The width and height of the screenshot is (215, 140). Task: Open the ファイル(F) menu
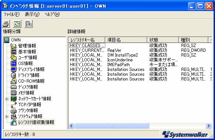tap(11, 14)
